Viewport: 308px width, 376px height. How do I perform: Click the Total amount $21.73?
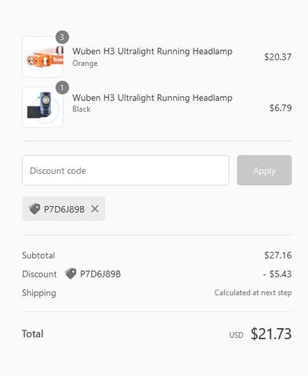tap(271, 334)
